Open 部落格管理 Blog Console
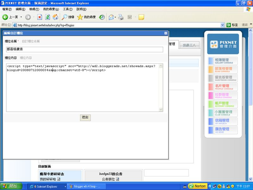The width and height of the screenshot is (253, 190). point(223,70)
